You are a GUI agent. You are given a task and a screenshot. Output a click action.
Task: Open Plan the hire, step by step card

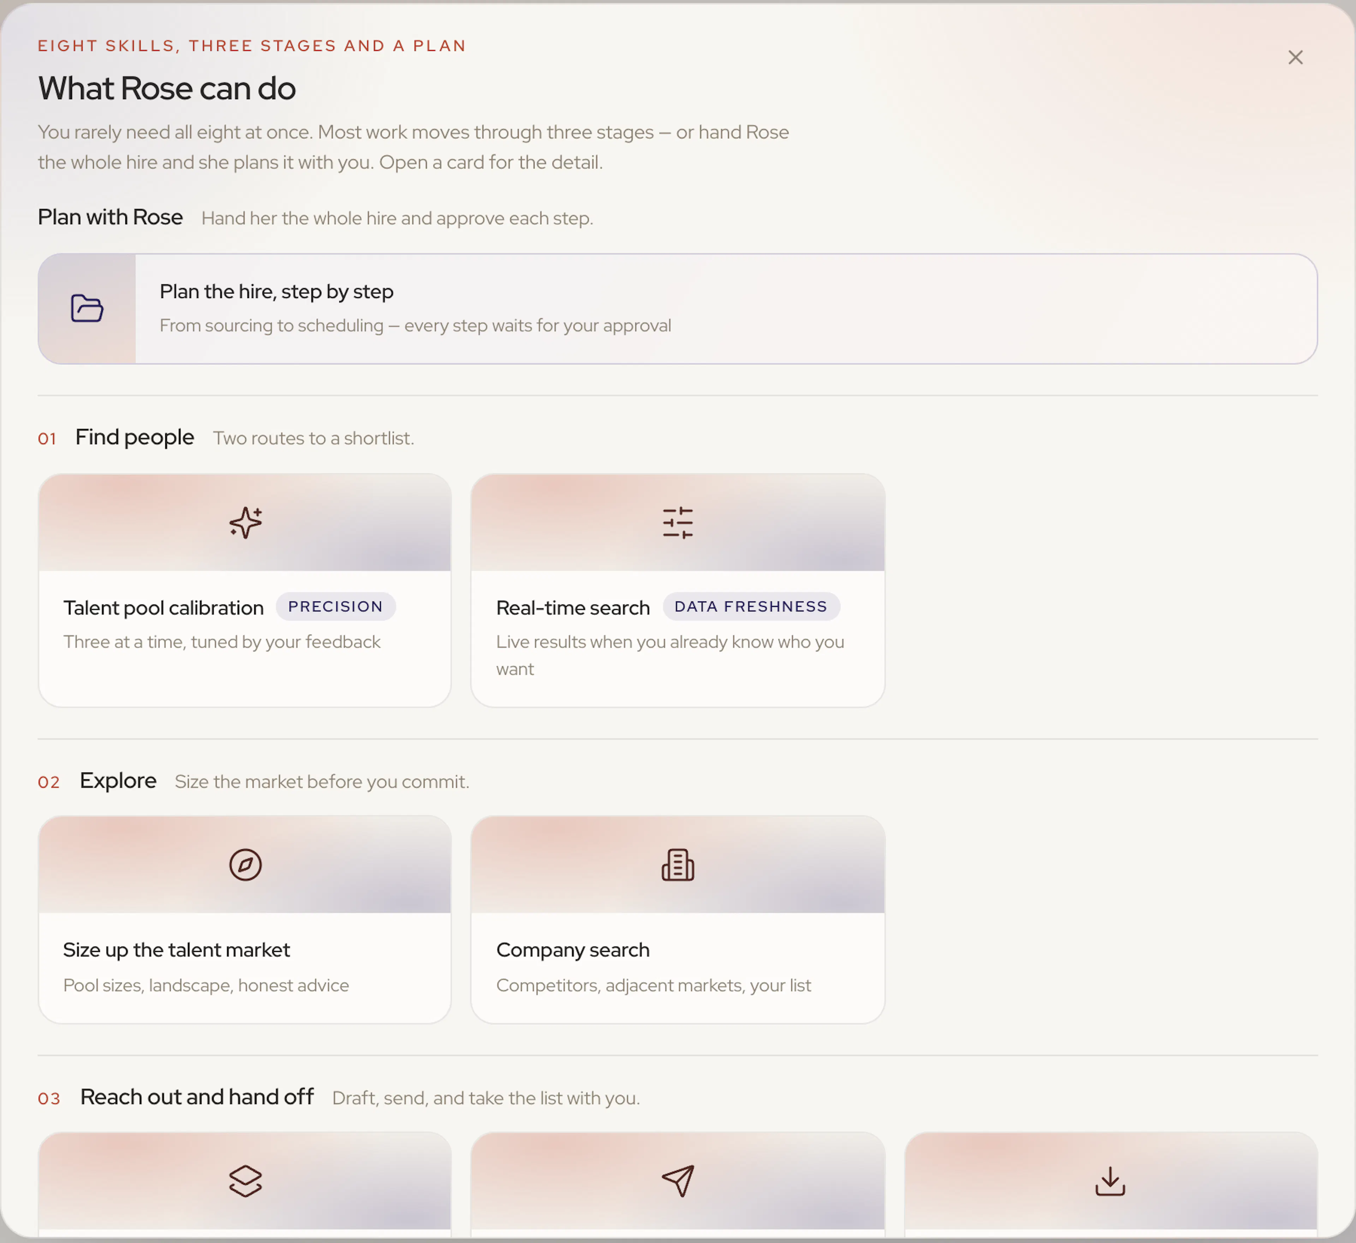pos(677,309)
